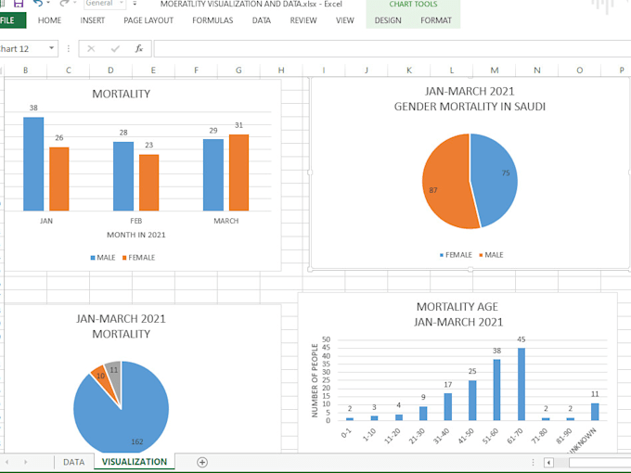This screenshot has height=473, width=631.
Task: Switch to the DATA ribbon tab
Action: click(262, 20)
